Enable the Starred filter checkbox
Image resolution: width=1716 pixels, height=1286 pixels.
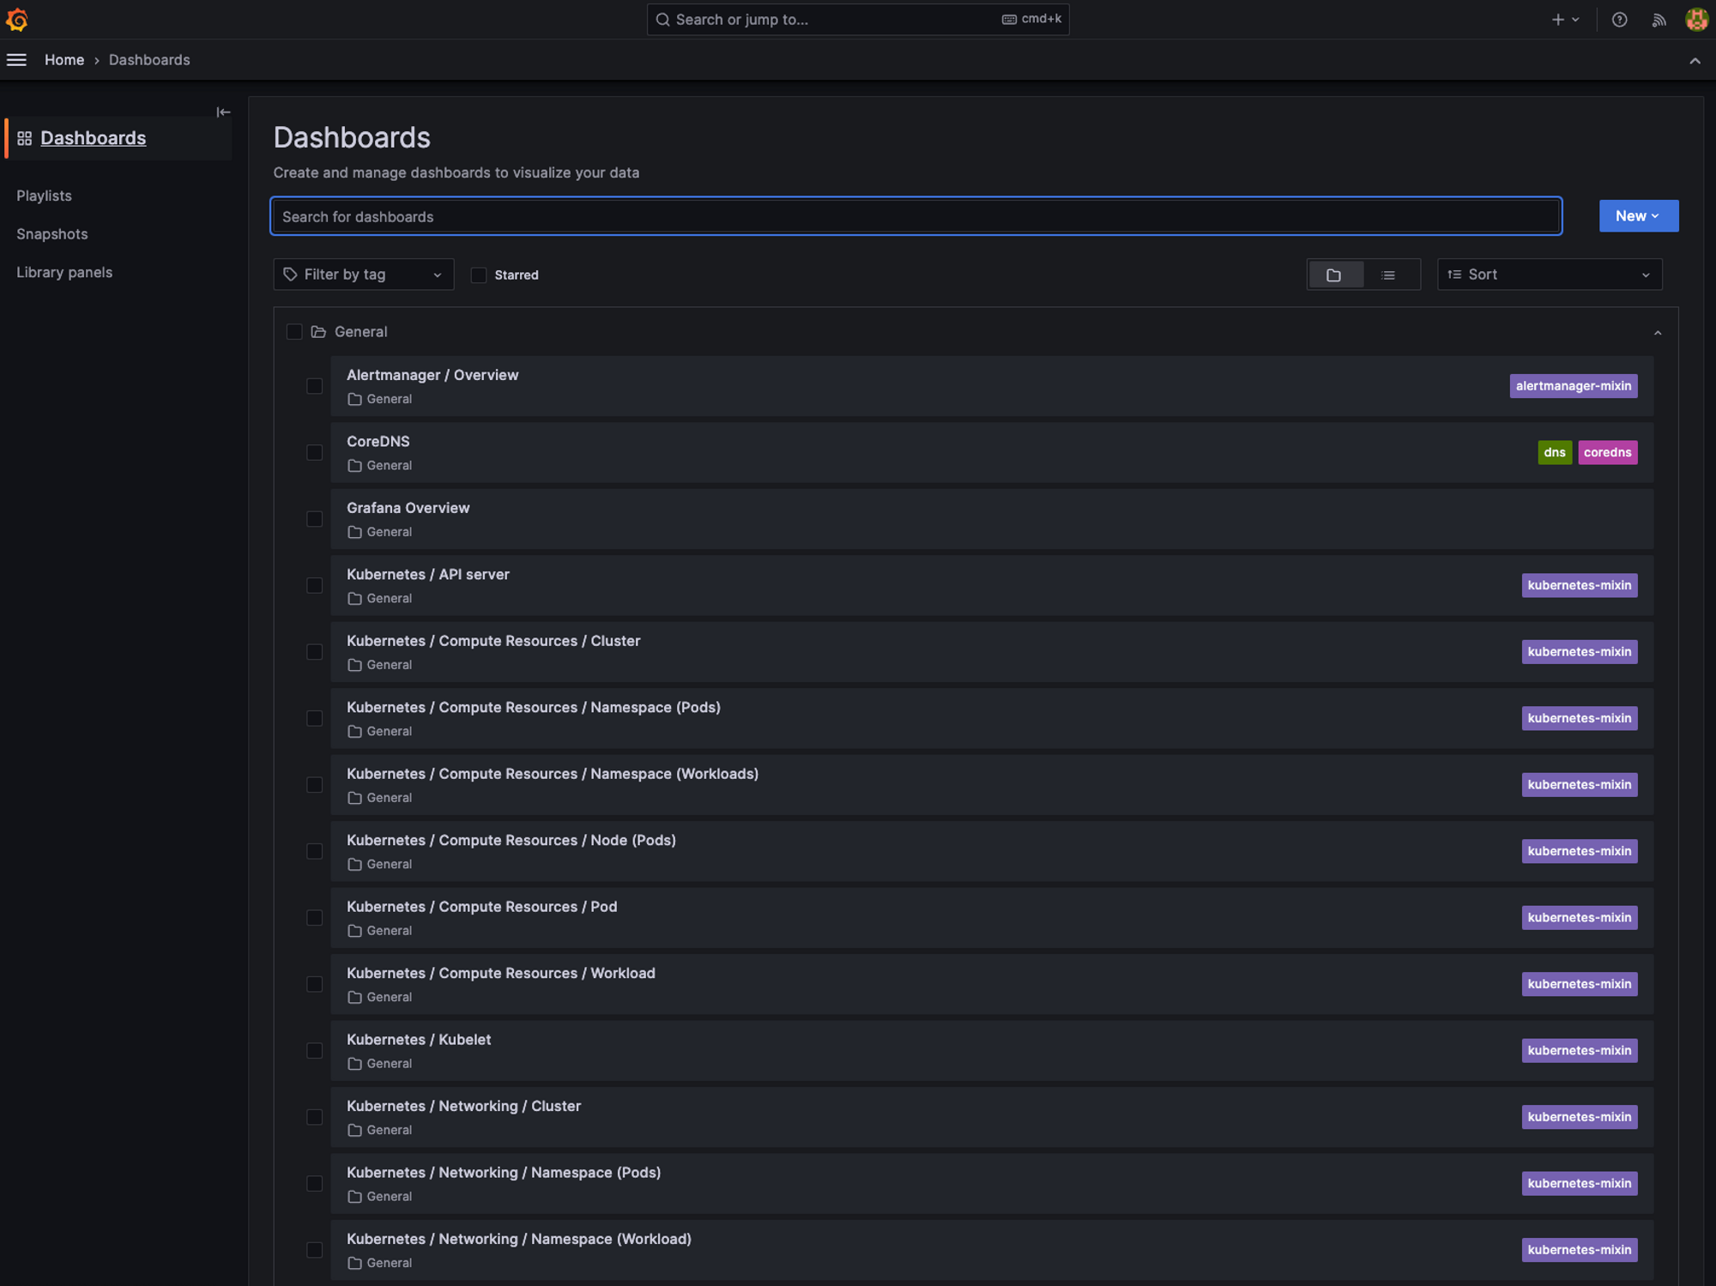pyautogui.click(x=479, y=275)
